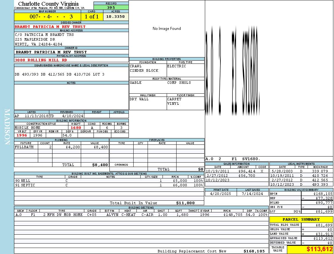This screenshot has height=254, width=334.
Task: Select reviewed date TD 4/10/2024
Action: (66, 116)
